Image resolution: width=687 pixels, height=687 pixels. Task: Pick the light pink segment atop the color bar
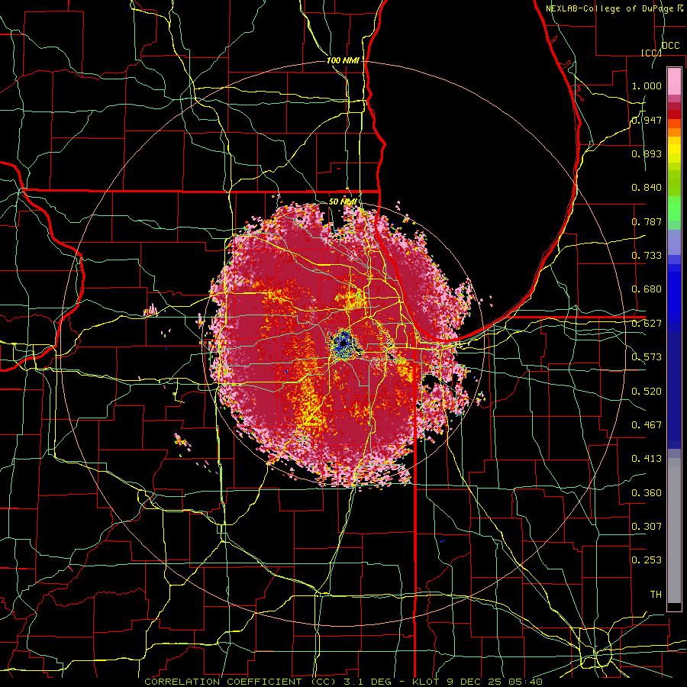(x=674, y=81)
